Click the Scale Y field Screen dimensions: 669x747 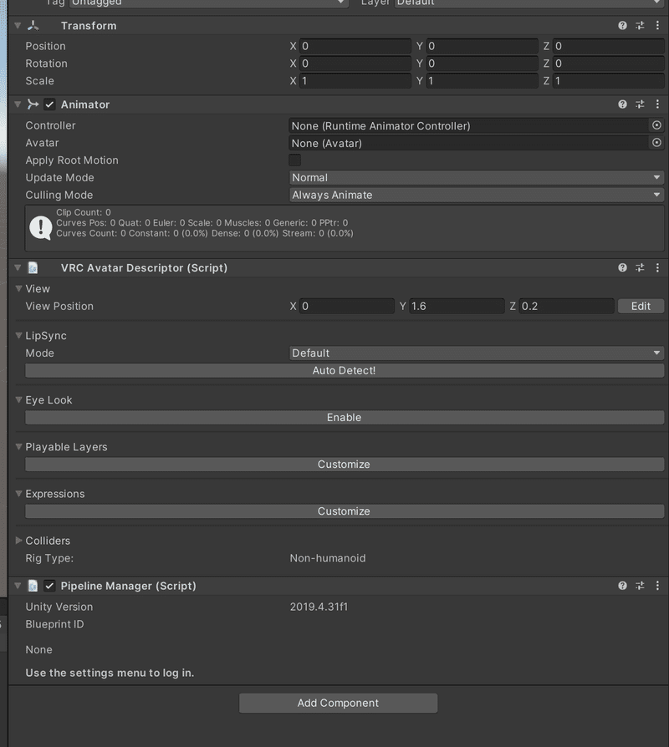pos(482,81)
